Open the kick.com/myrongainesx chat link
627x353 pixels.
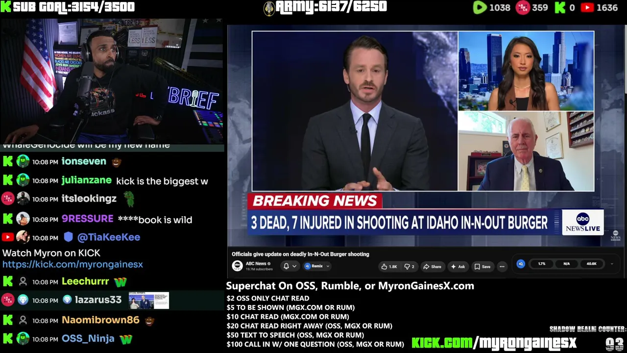click(72, 264)
